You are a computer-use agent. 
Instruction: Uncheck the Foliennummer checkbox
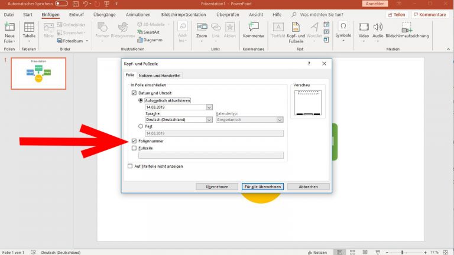[134, 142]
